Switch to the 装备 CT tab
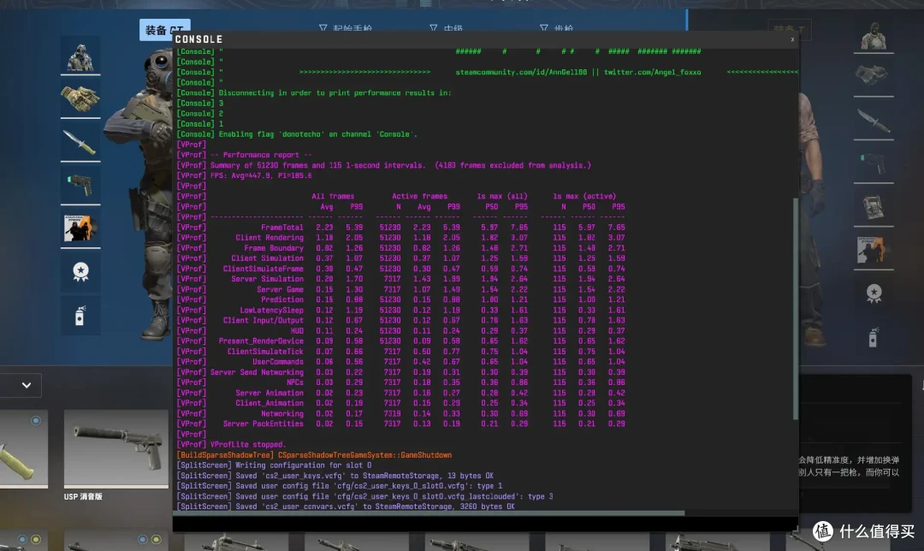The height and width of the screenshot is (551, 924). click(x=164, y=29)
